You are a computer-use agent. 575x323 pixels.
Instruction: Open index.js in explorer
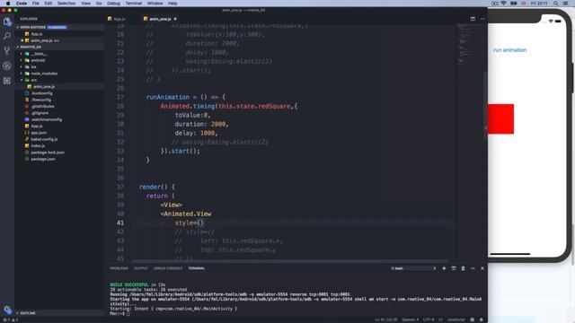coord(38,146)
